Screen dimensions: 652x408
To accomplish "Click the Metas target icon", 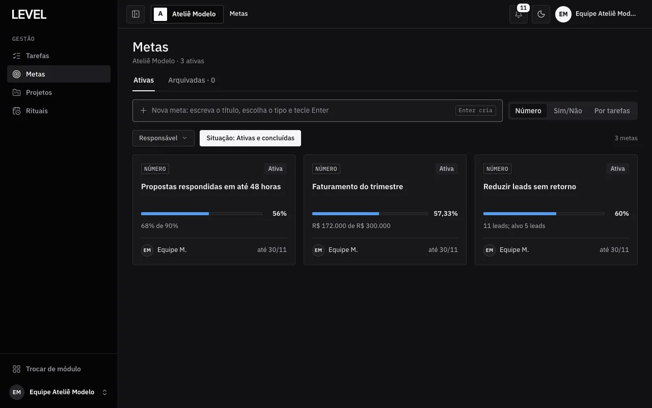I will [17, 74].
